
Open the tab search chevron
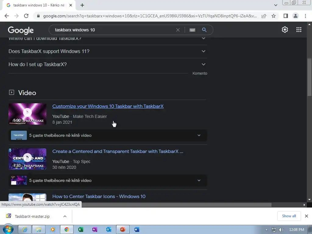coord(275,5)
